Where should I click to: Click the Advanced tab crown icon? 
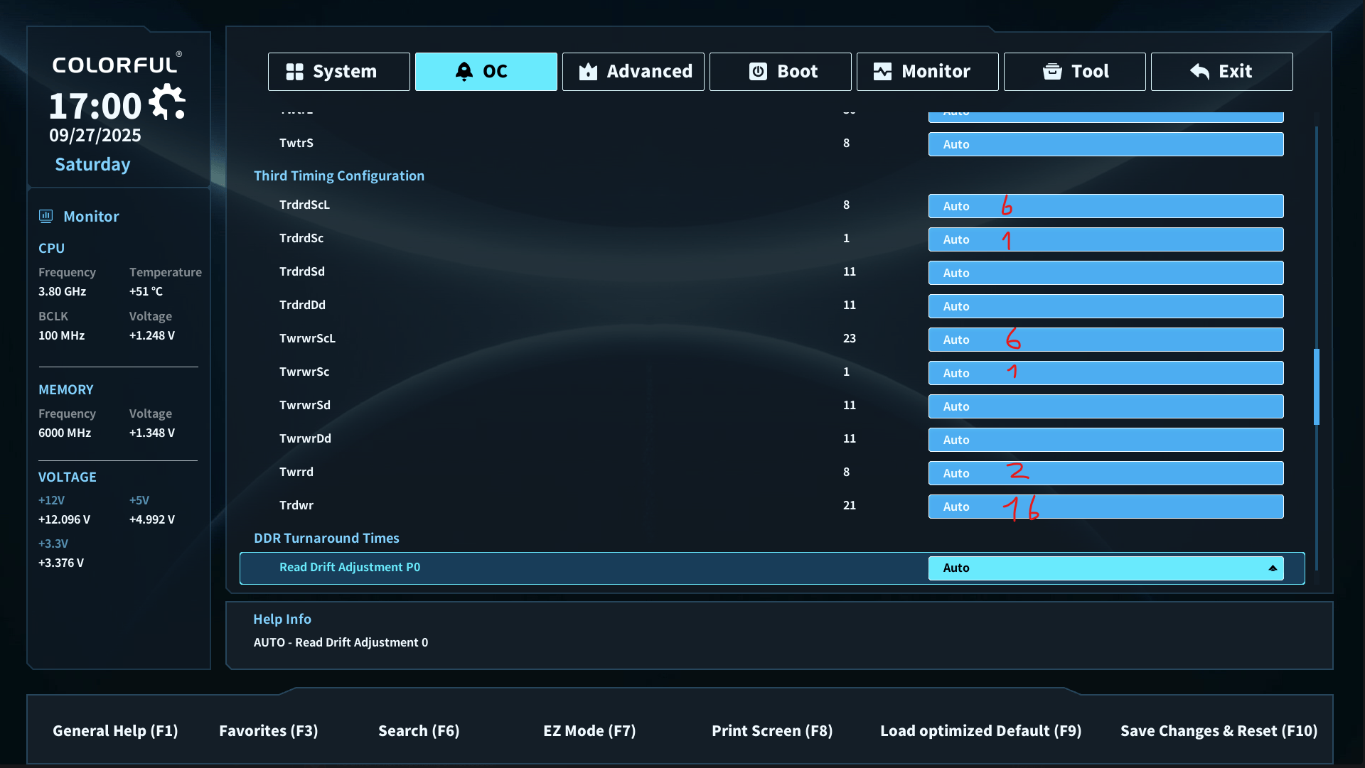pyautogui.click(x=588, y=72)
